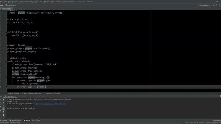Click the 4 spaces indent setting
This screenshot has height=124, width=221.
click(x=202, y=123)
